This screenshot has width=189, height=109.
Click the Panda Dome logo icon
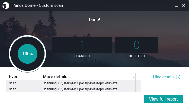pyautogui.click(x=6, y=5)
